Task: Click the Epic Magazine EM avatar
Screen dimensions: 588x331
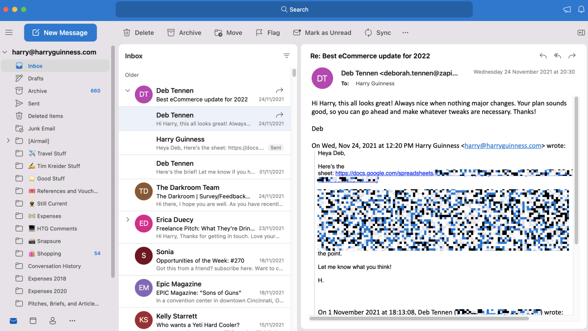Action: coord(144,288)
